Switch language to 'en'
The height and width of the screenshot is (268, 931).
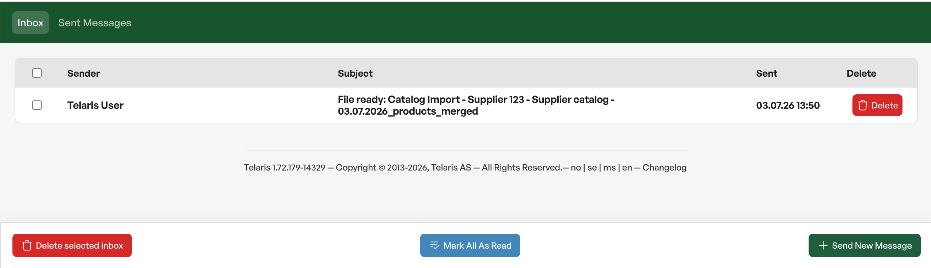(627, 168)
